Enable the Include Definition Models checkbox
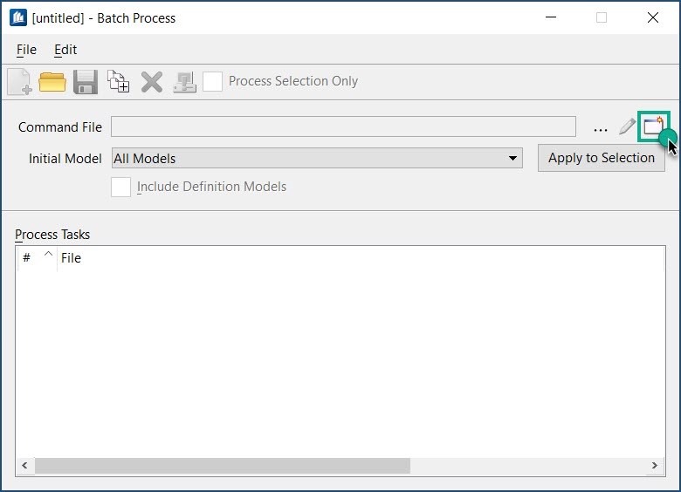The image size is (681, 492). [x=120, y=187]
